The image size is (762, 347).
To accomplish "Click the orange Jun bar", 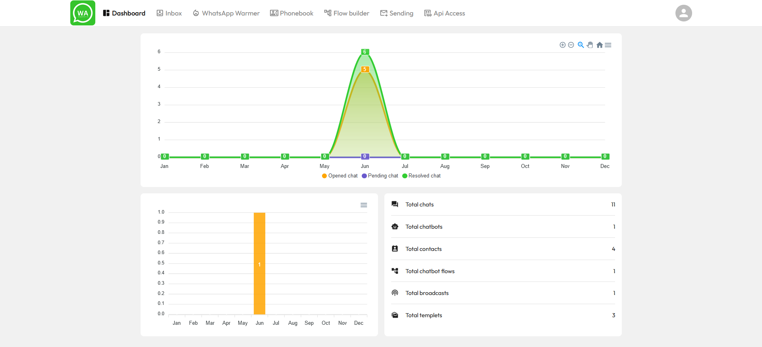I will 259,263.
